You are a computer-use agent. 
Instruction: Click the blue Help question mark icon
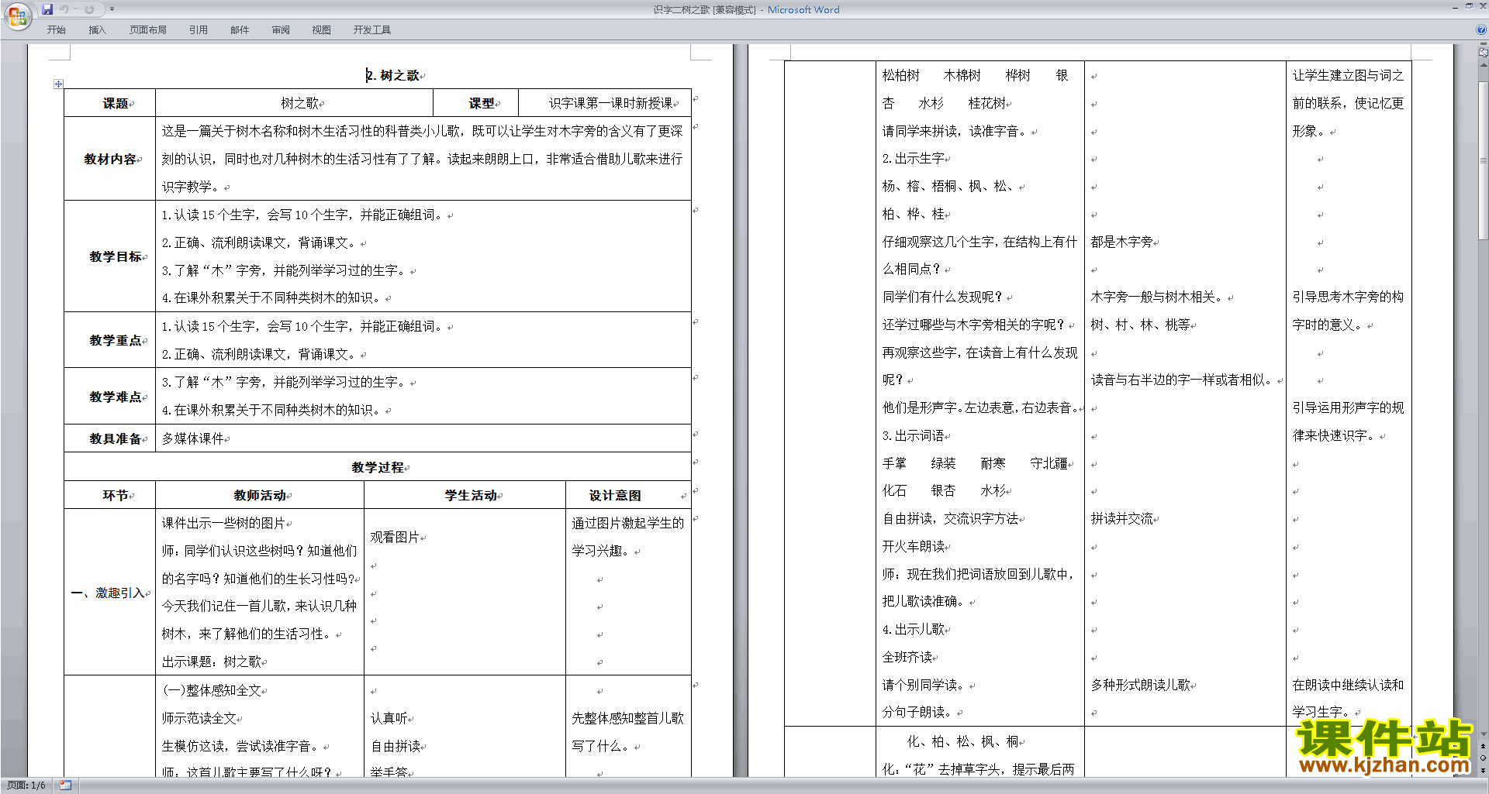[1481, 29]
